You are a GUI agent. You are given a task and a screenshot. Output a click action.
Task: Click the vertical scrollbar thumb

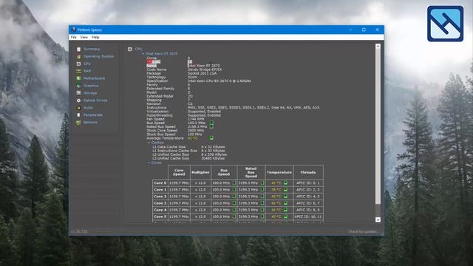[378, 126]
